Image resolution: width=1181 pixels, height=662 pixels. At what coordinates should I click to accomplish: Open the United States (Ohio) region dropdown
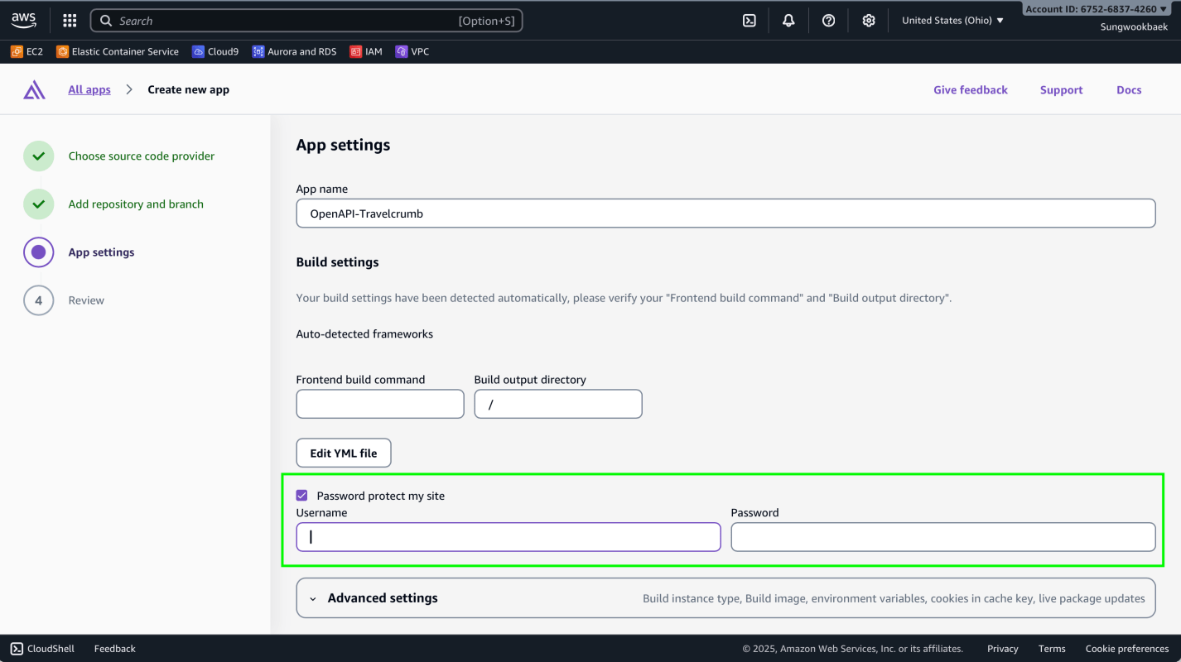952,21
